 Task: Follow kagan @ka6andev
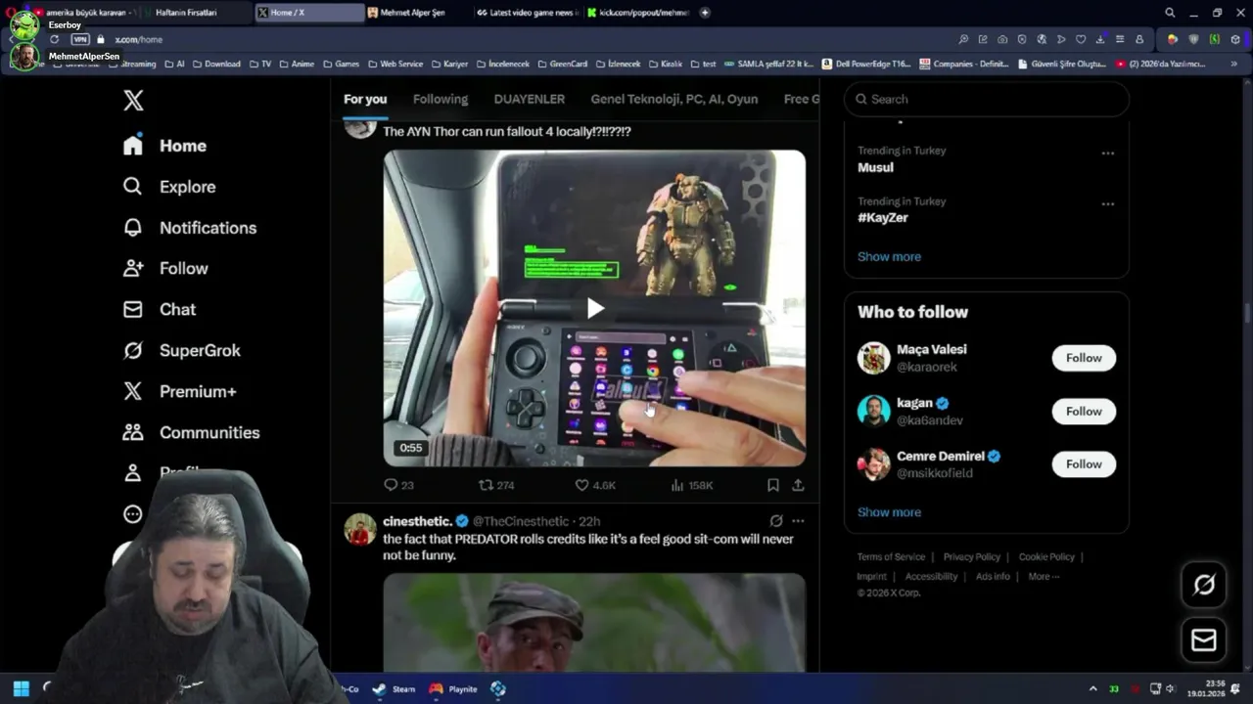[1084, 412]
